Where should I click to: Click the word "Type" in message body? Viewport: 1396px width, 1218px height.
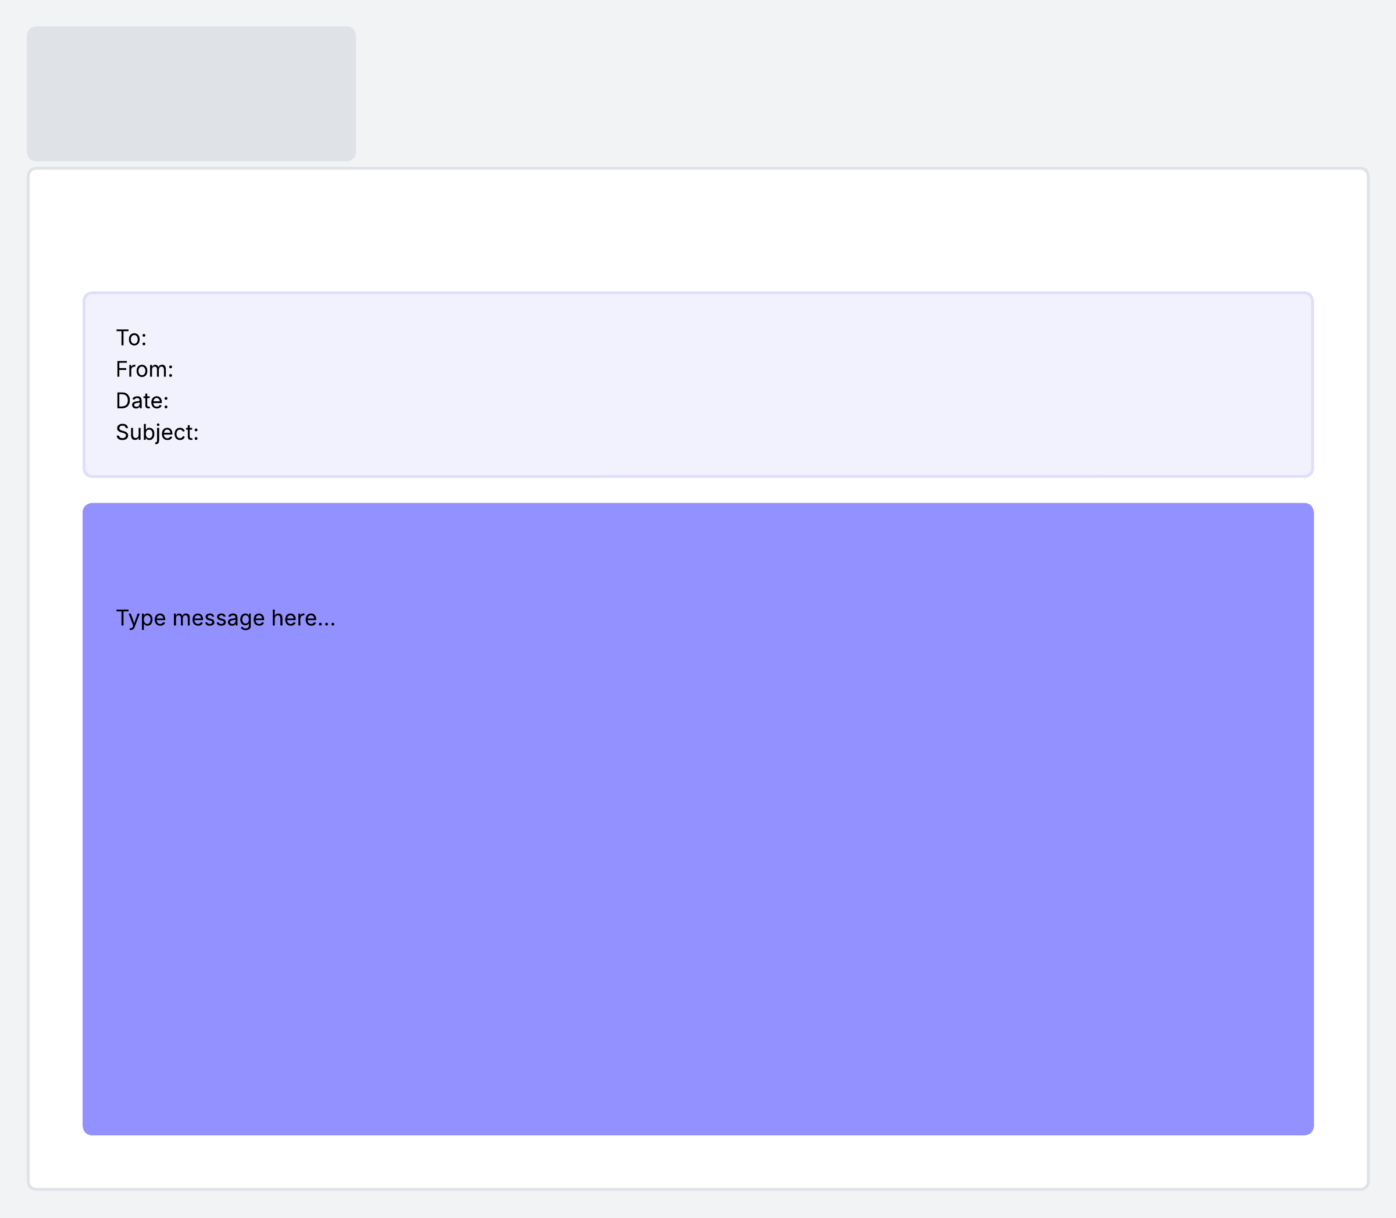click(x=141, y=618)
